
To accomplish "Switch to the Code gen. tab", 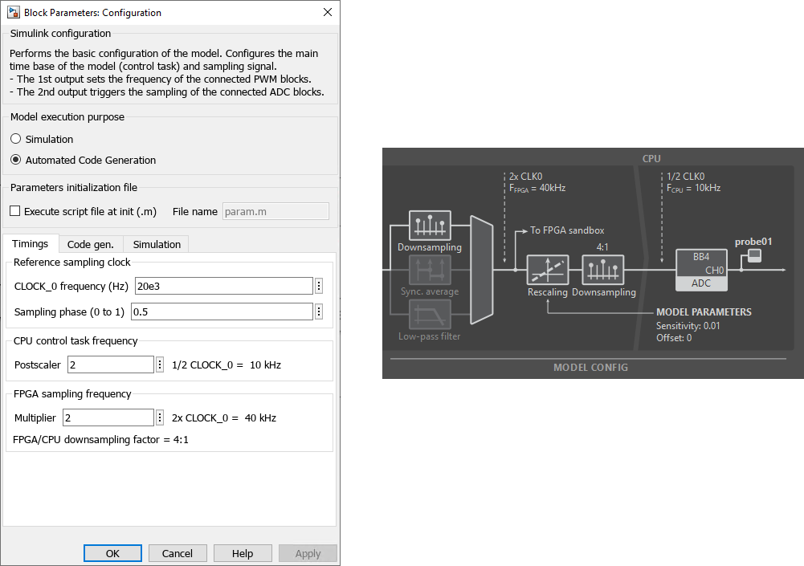I will pos(90,244).
